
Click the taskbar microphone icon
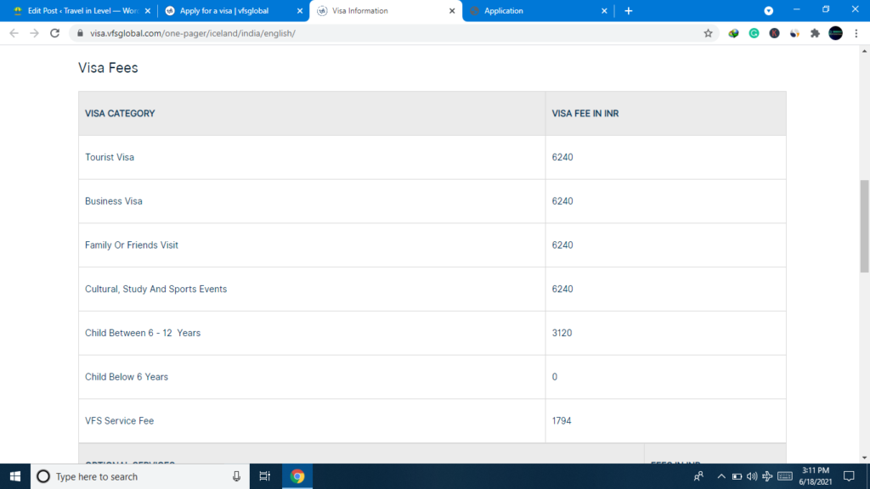coord(236,476)
